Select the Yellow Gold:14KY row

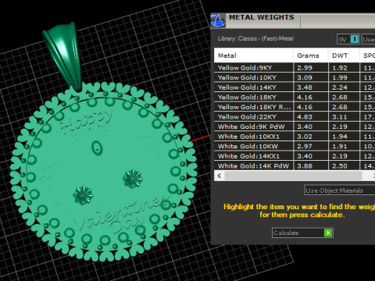click(295, 87)
